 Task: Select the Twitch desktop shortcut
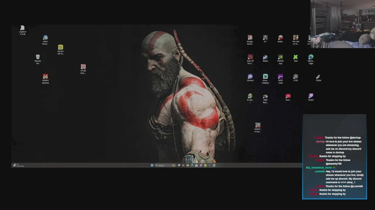click(311, 97)
